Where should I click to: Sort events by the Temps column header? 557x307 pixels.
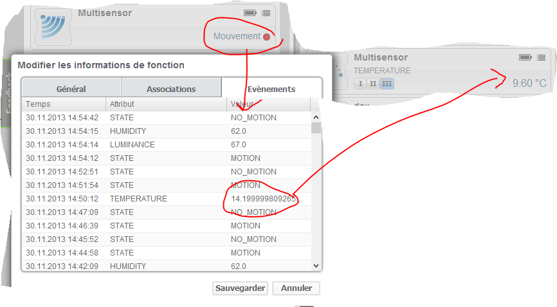tap(64, 104)
